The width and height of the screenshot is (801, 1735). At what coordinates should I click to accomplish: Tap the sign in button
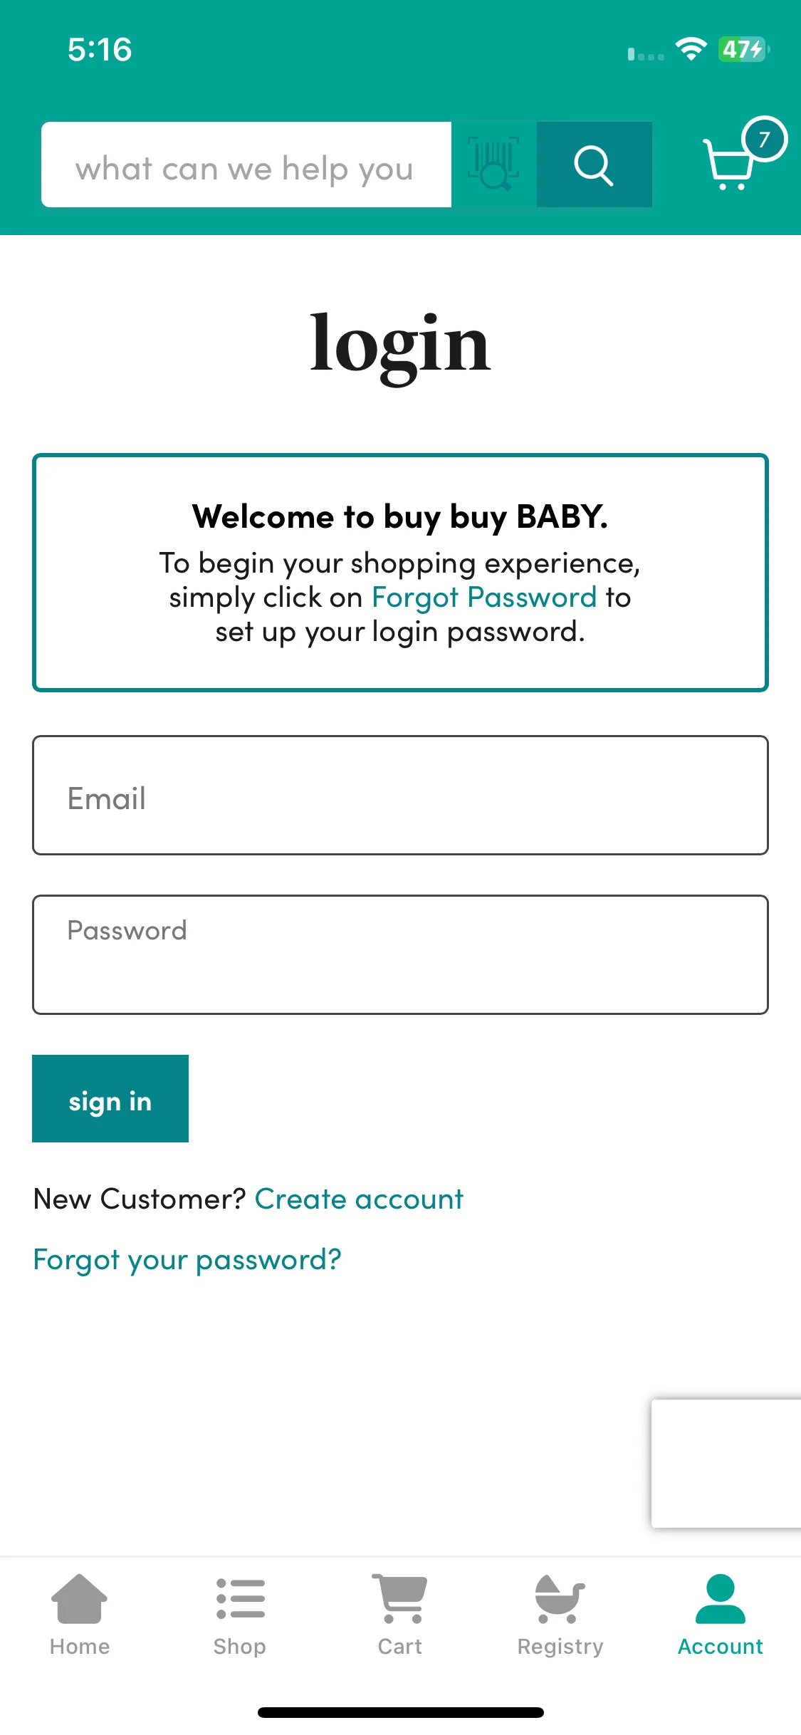110,1098
